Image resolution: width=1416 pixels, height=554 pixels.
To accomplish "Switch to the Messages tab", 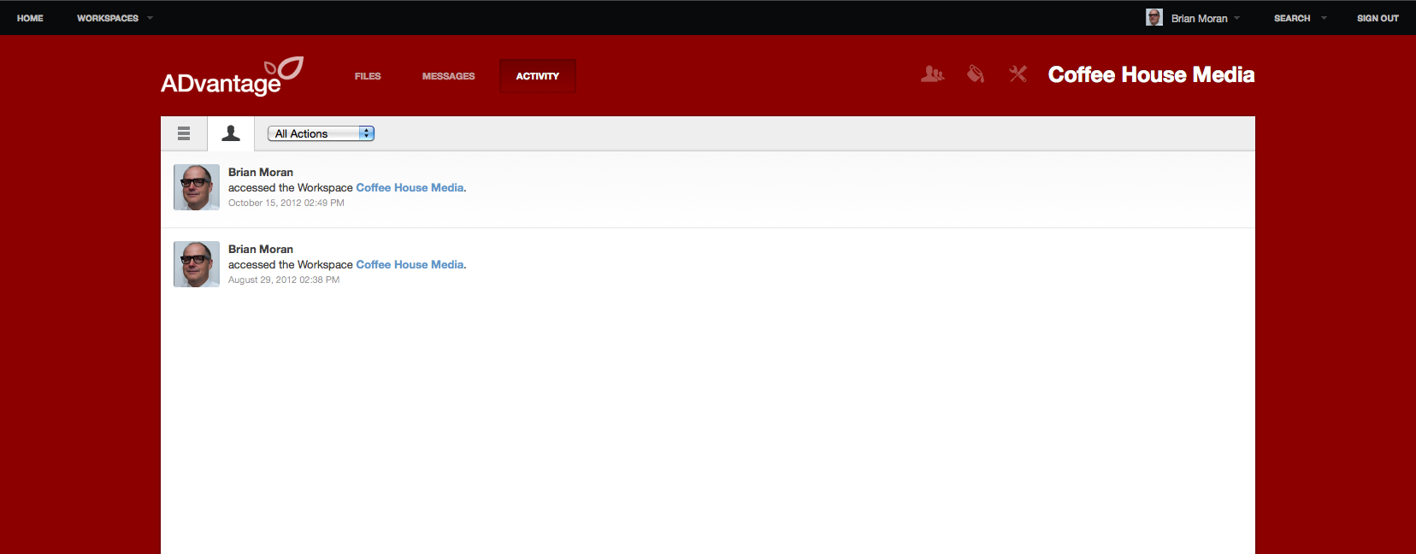I will point(448,76).
